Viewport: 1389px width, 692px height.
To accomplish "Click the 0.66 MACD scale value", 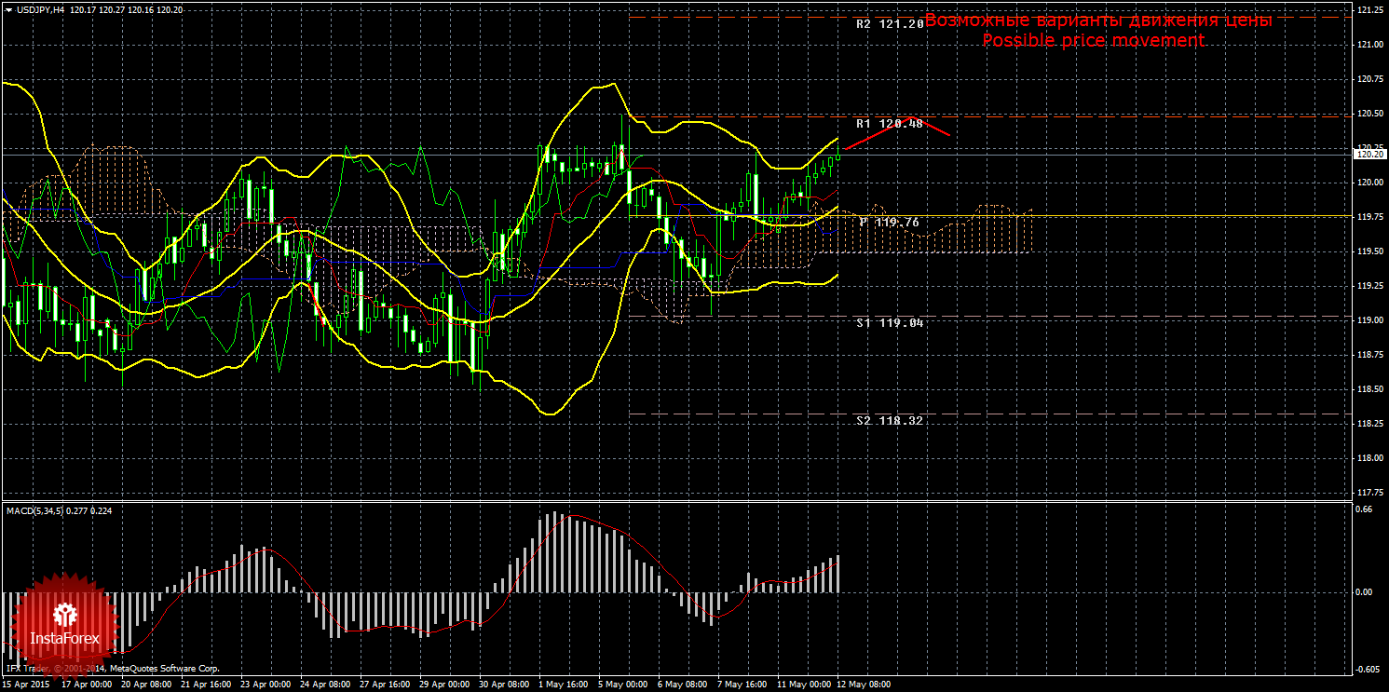I will click(x=1363, y=509).
